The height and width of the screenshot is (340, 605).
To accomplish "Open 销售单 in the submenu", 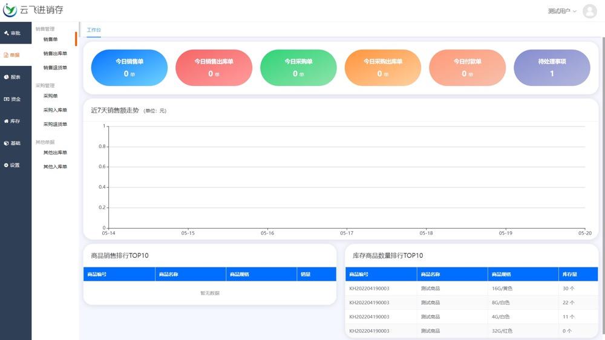I will [x=51, y=39].
